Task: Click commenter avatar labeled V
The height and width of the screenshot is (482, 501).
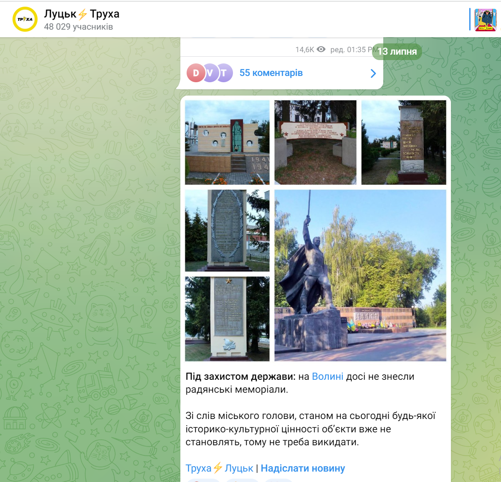Action: [x=210, y=73]
